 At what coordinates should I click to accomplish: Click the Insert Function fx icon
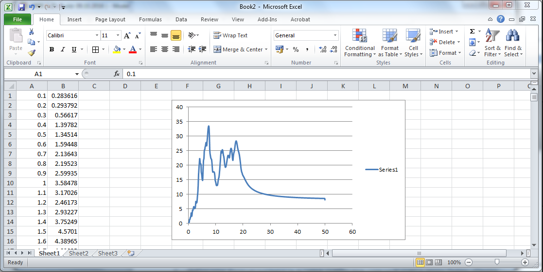pyautogui.click(x=117, y=74)
